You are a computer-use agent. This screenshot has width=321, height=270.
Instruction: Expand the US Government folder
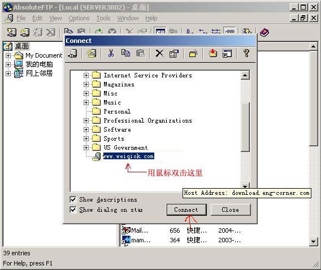(x=86, y=147)
